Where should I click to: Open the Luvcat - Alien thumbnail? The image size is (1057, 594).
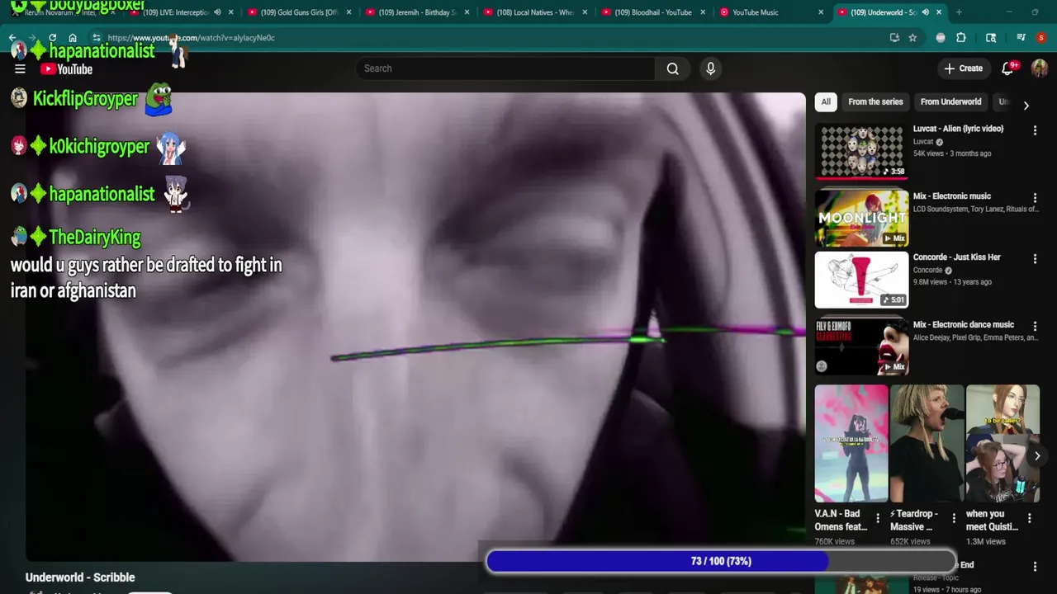click(861, 151)
